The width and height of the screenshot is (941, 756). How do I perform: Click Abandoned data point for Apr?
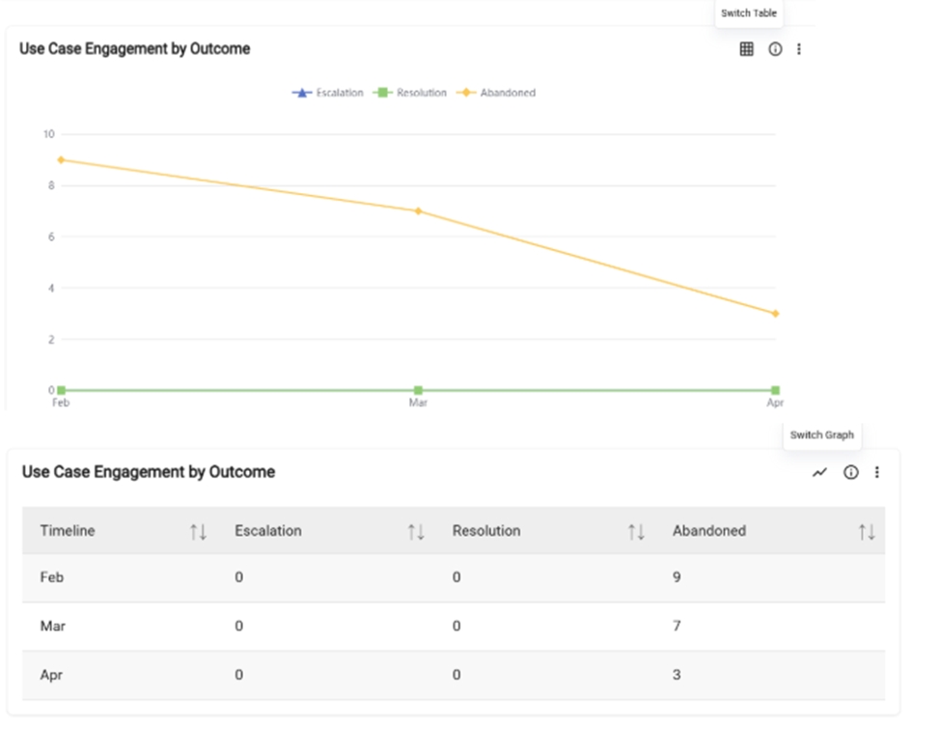click(x=775, y=314)
